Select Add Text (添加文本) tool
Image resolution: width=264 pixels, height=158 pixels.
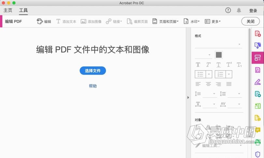coord(66,22)
